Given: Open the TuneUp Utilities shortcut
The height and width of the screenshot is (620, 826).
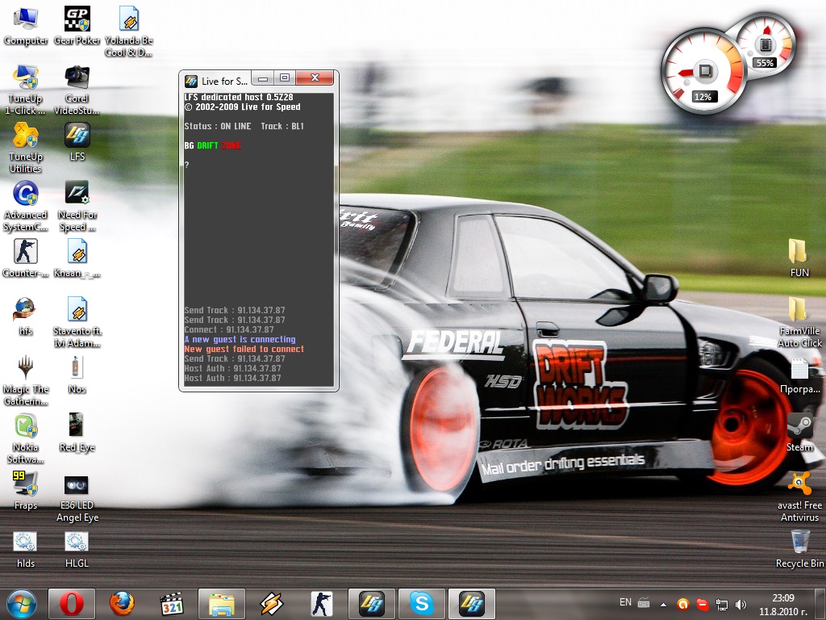Looking at the screenshot, I should pos(25,148).
